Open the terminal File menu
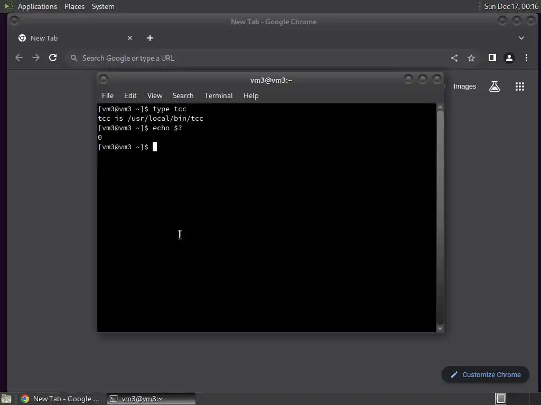 click(x=108, y=96)
